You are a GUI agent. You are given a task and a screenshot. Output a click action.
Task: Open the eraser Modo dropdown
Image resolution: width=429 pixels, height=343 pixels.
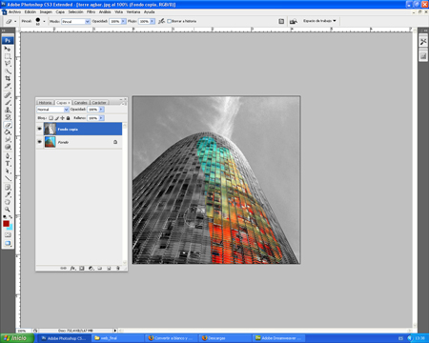[x=75, y=21]
